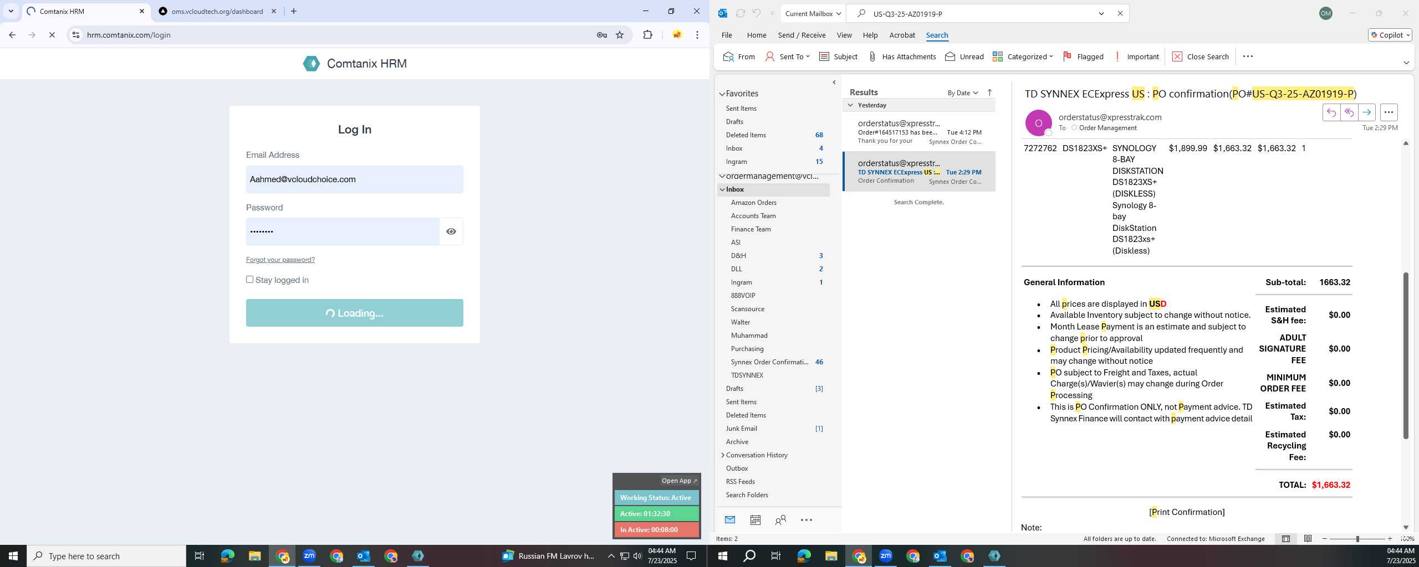The width and height of the screenshot is (1419, 567).
Task: Click the Loading login button
Action: tap(355, 313)
